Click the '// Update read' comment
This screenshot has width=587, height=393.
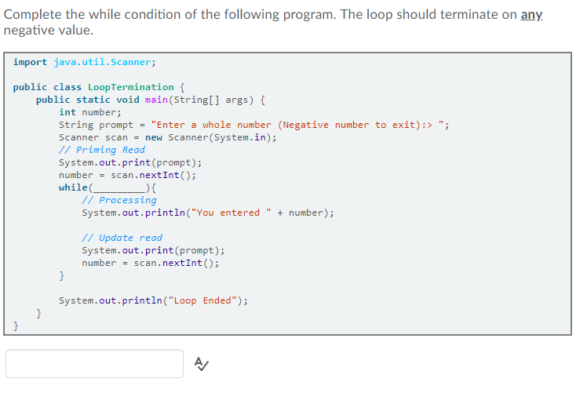(x=122, y=238)
